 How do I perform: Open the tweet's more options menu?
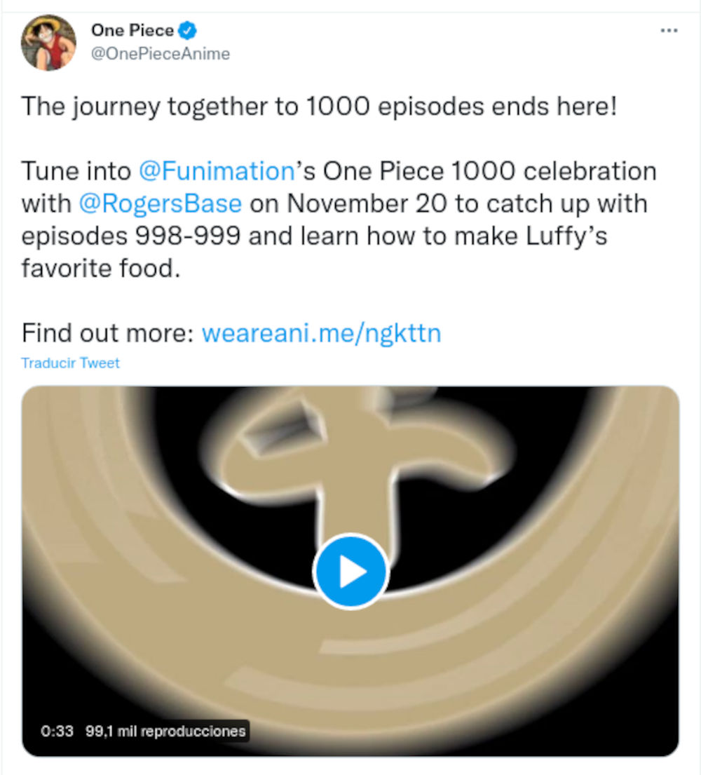(669, 32)
